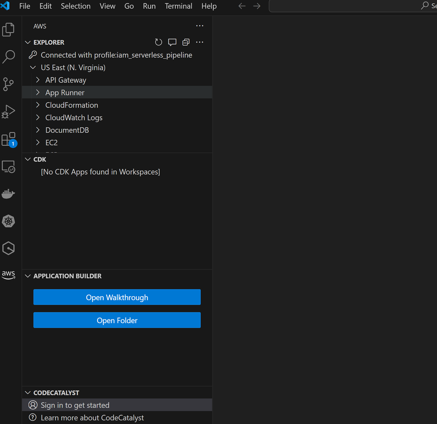Select the EC2 label
Viewport: 437px width, 424px height.
[52, 142]
